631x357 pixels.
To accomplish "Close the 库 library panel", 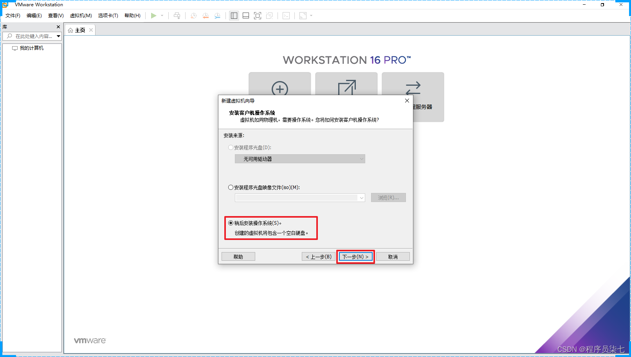I will [58, 27].
